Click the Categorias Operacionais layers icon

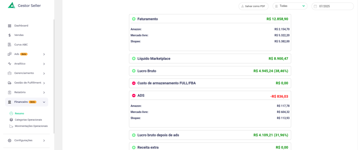11,120
